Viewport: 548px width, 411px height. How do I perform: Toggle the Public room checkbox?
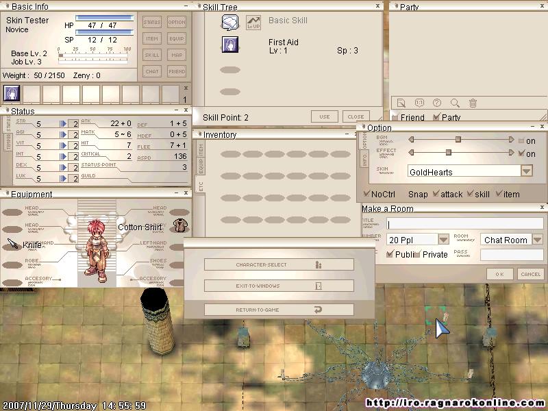[390, 254]
